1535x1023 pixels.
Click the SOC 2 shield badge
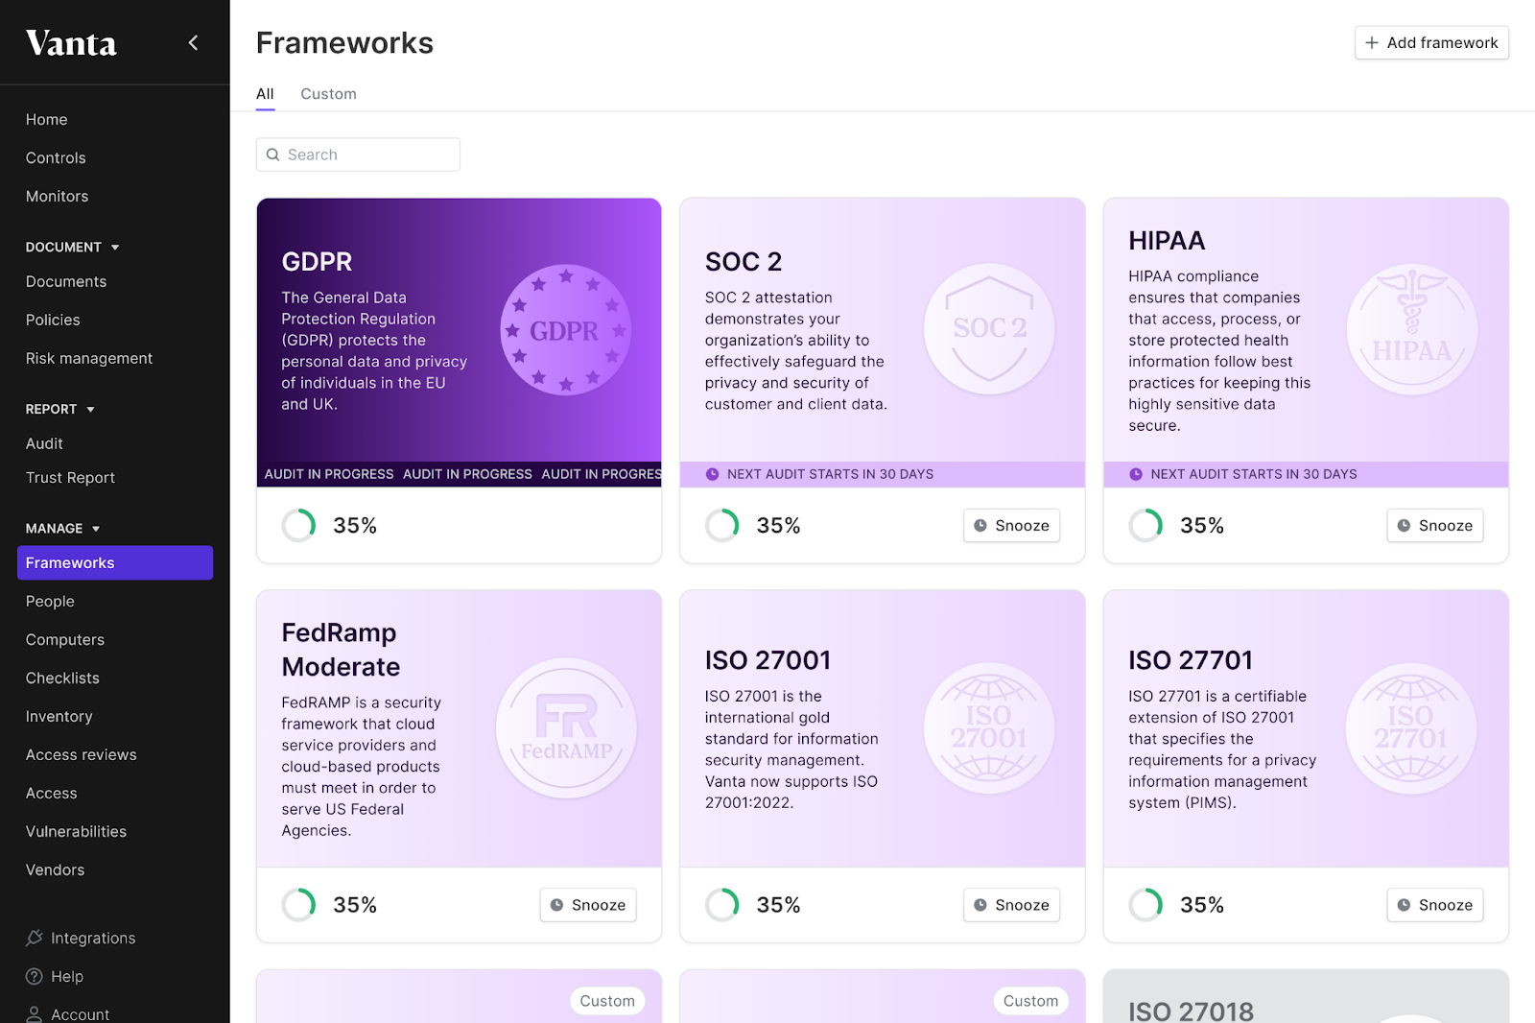pyautogui.click(x=989, y=329)
